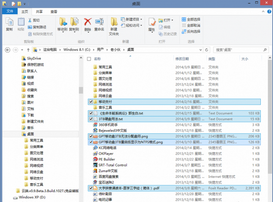Sort by the 修改日期 column header

182,59
